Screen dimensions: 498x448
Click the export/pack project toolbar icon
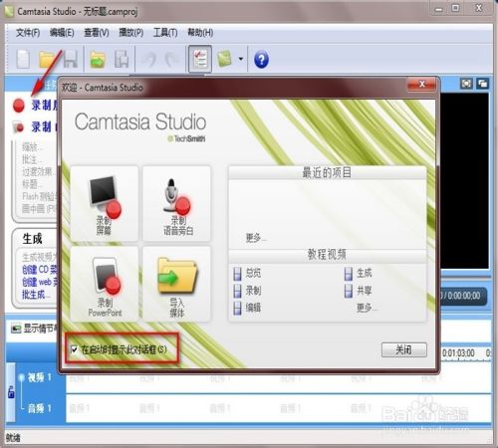point(122,60)
